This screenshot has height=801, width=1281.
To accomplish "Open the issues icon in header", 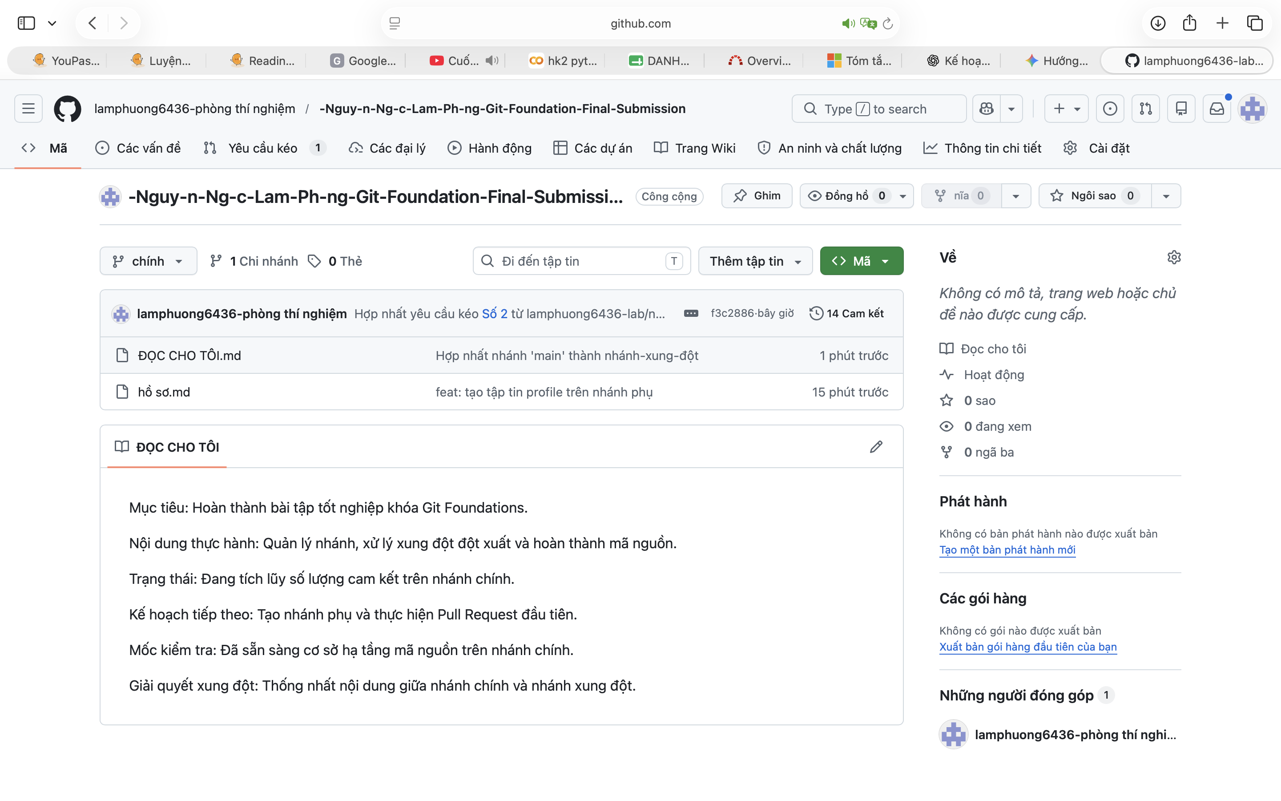I will pos(1110,109).
